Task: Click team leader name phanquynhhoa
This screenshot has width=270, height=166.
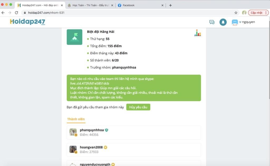Action: tap(124, 67)
